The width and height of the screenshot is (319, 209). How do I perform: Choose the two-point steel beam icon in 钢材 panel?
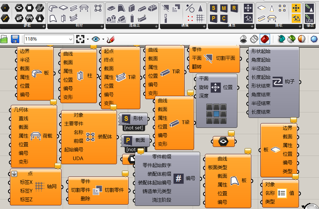(x=73, y=18)
